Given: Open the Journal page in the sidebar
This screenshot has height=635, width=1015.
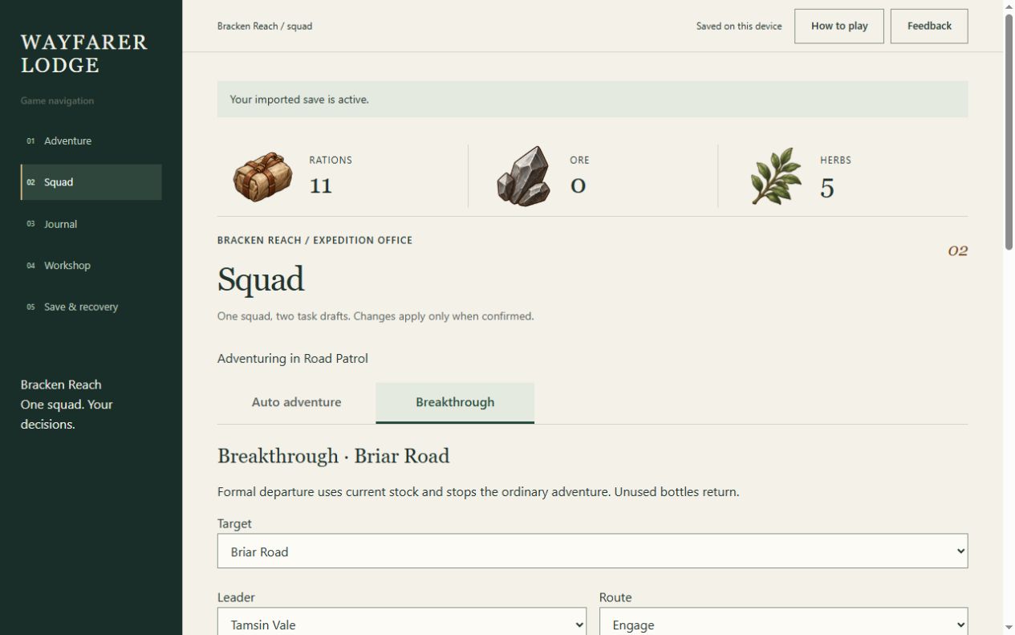Looking at the screenshot, I should (91, 224).
